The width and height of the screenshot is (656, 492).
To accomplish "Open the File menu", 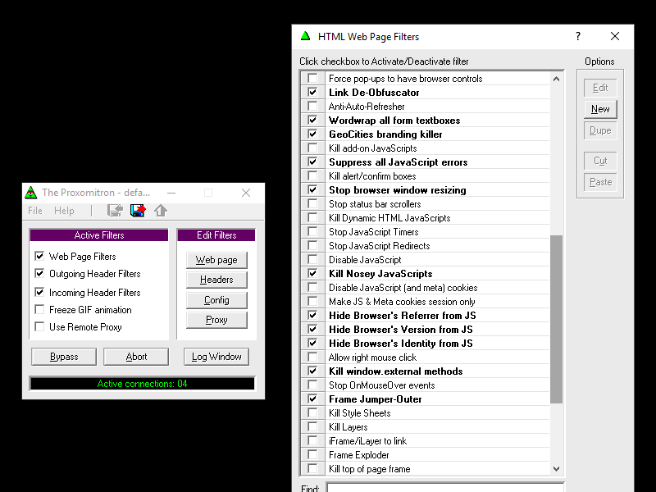I will point(35,211).
